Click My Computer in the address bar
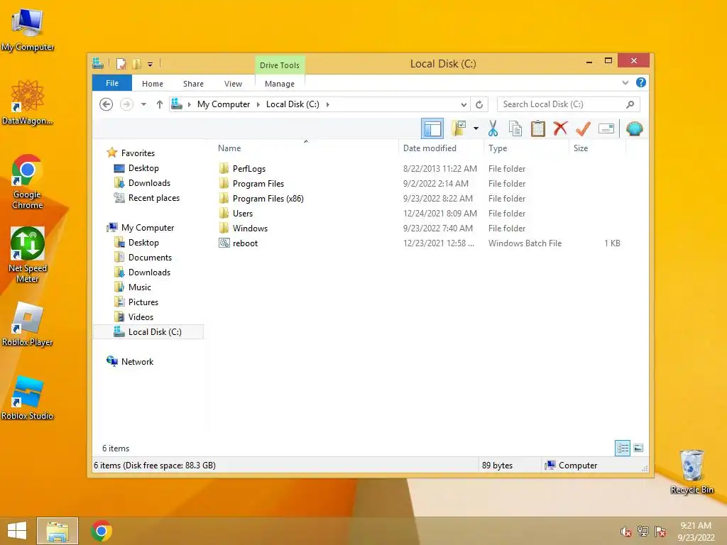The image size is (727, 545). [x=224, y=104]
